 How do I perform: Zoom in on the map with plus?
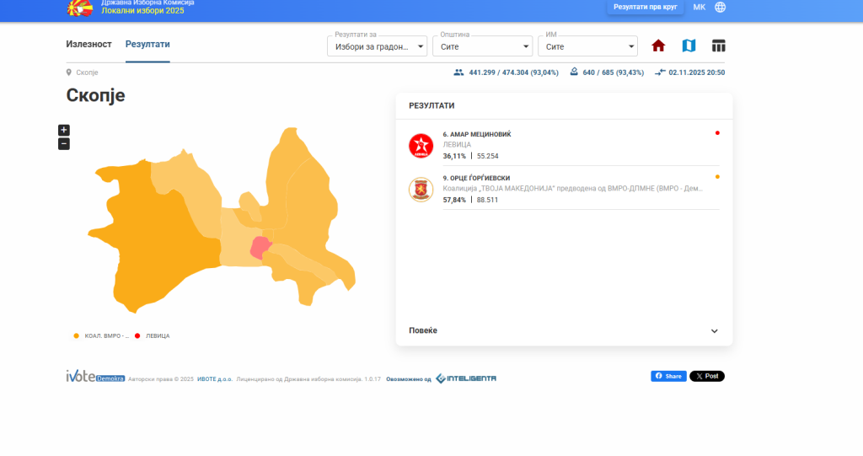point(64,130)
